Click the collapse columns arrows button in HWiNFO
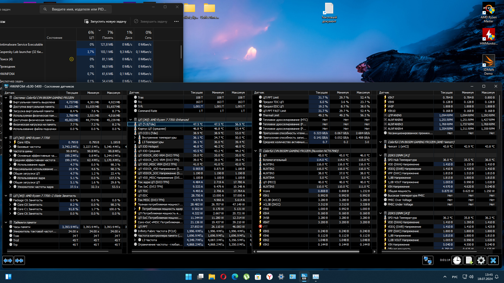 click(x=19, y=260)
